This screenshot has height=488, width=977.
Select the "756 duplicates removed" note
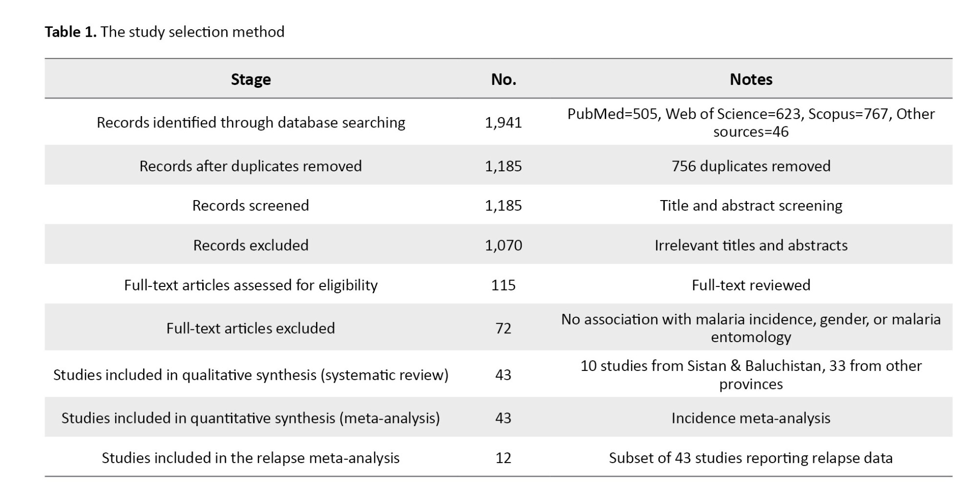(x=751, y=166)
